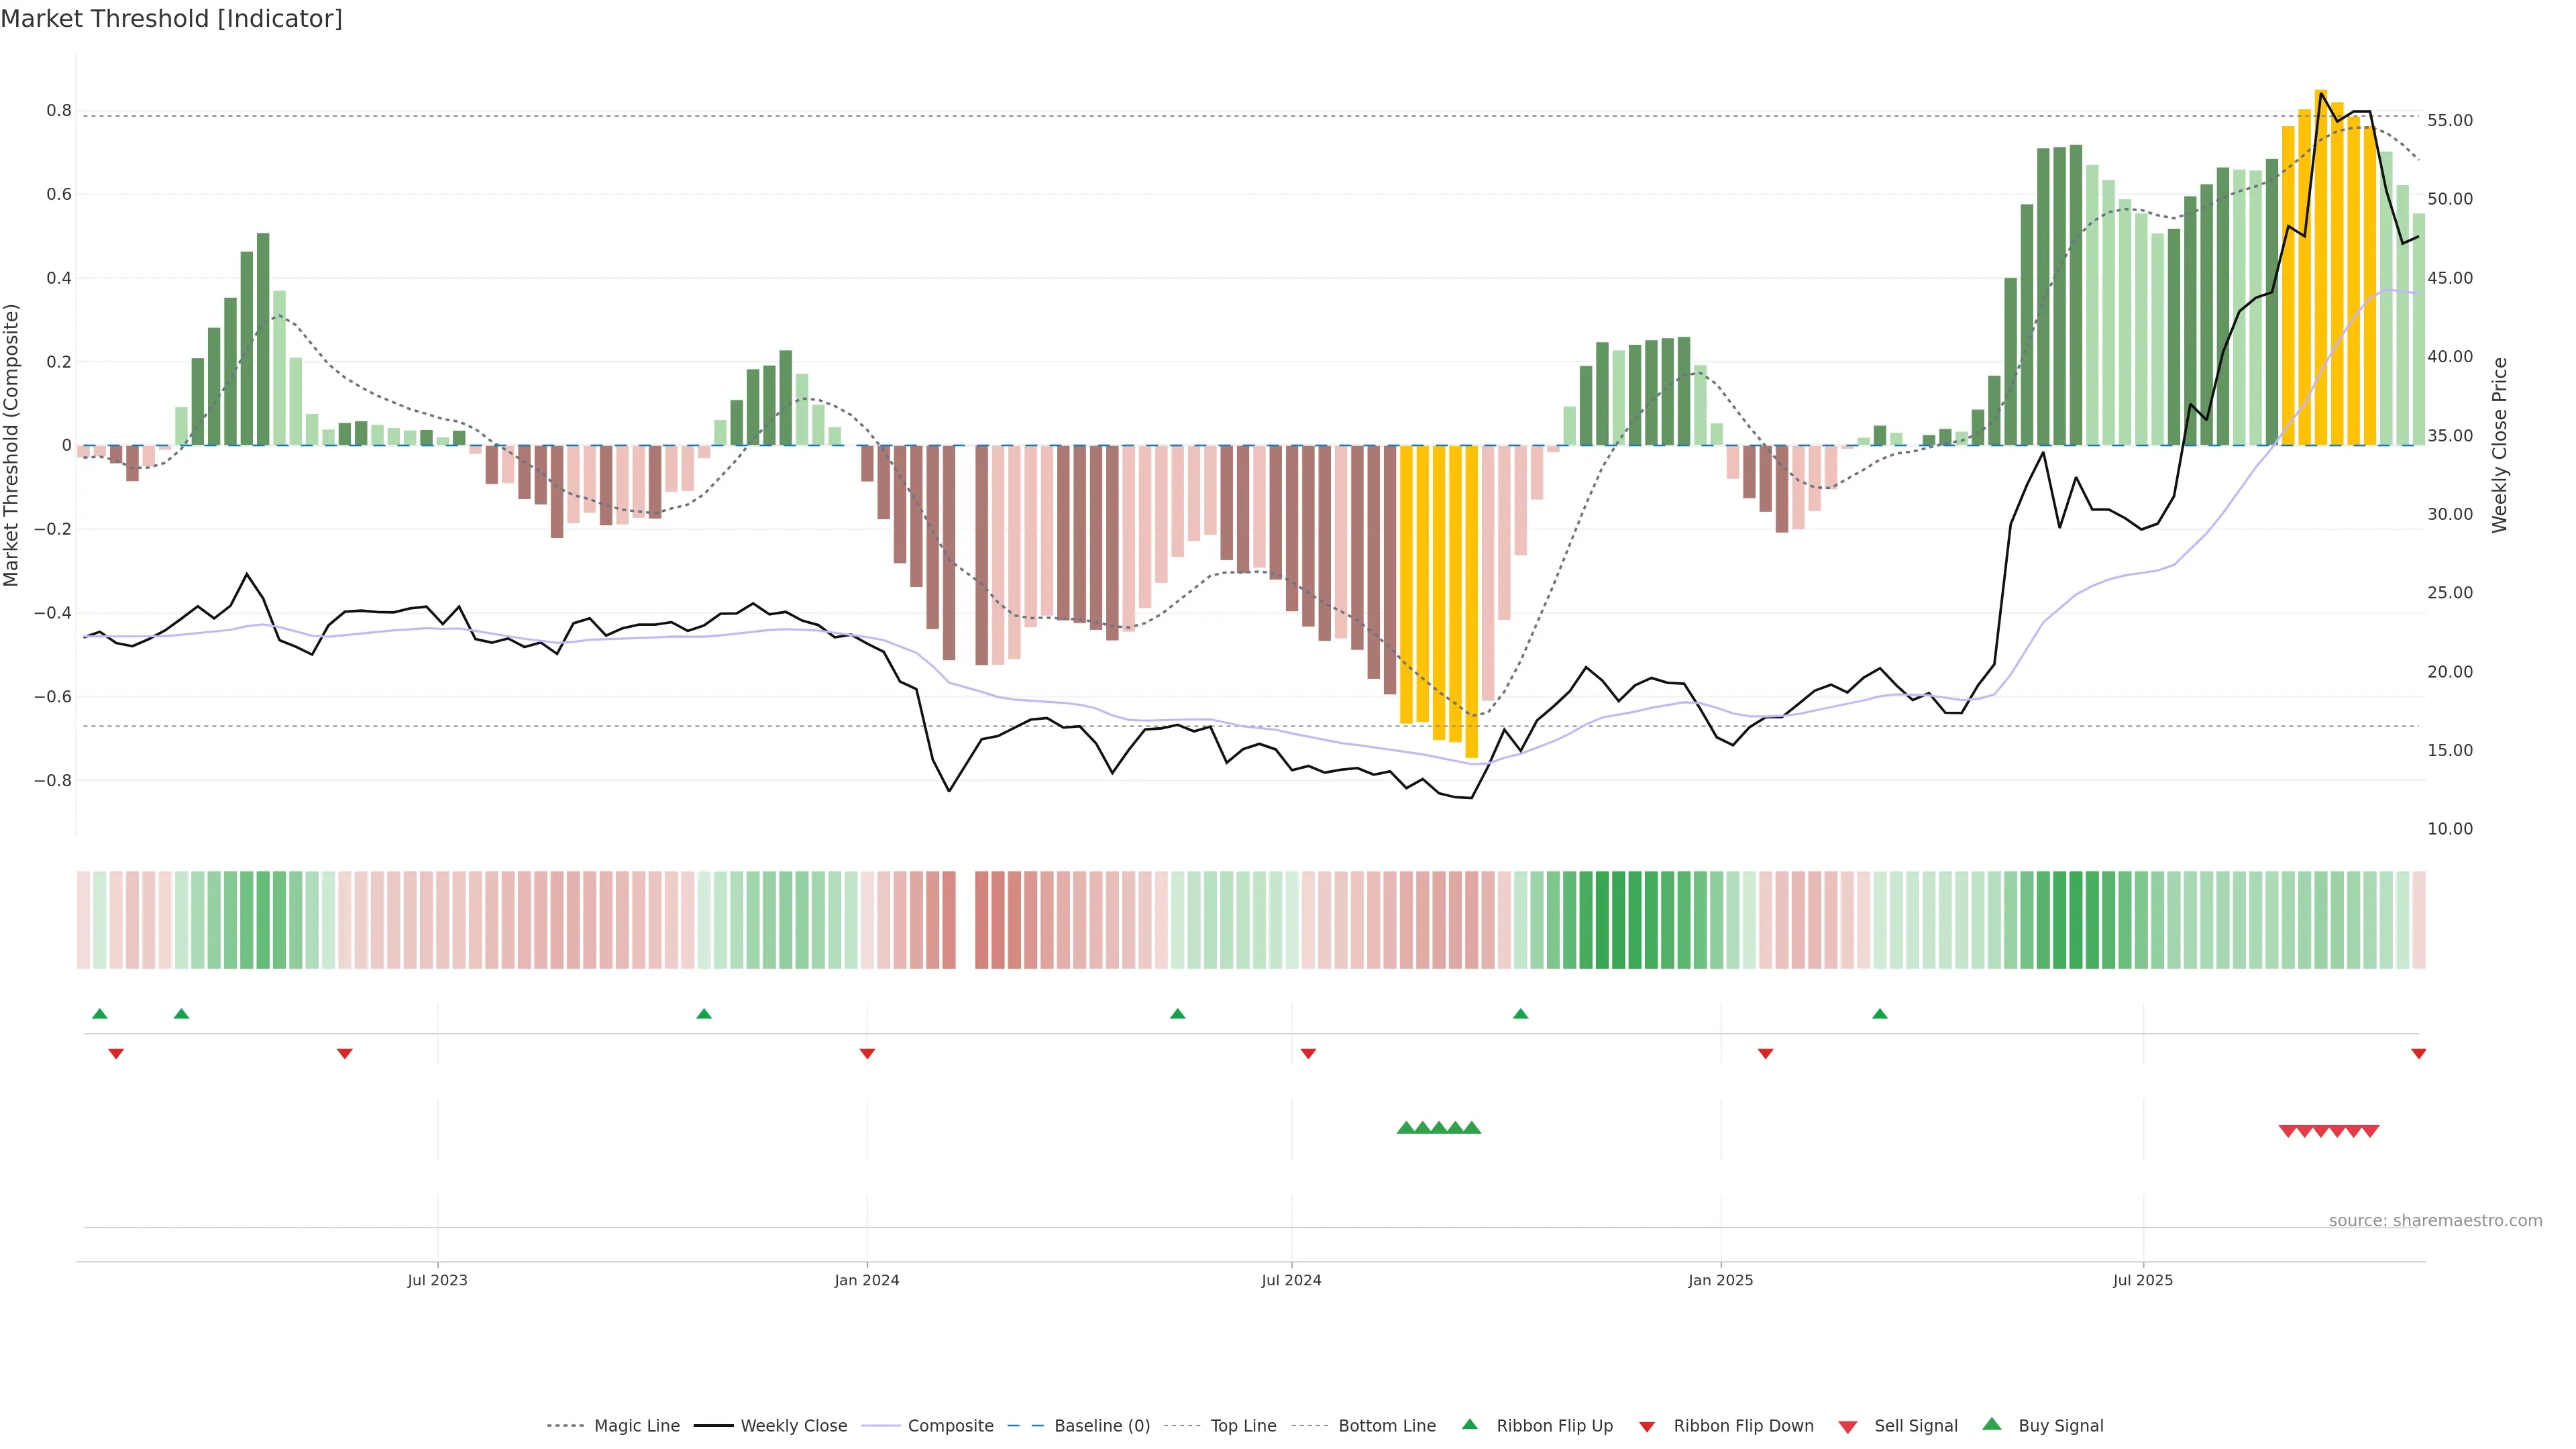Image resolution: width=2576 pixels, height=1449 pixels.
Task: Click the Buy Signal legend marker
Action: pos(1991,1424)
